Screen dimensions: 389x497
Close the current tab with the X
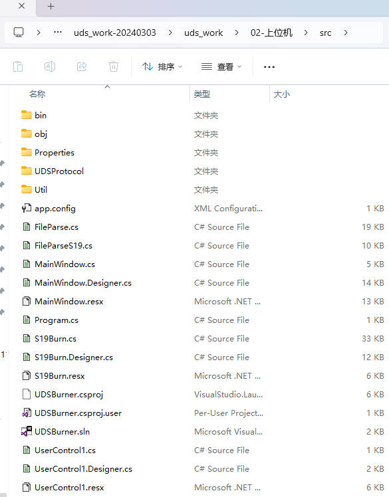click(x=21, y=6)
